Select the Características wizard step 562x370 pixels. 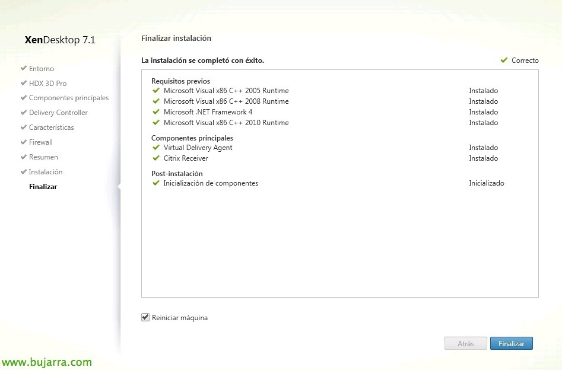51,127
